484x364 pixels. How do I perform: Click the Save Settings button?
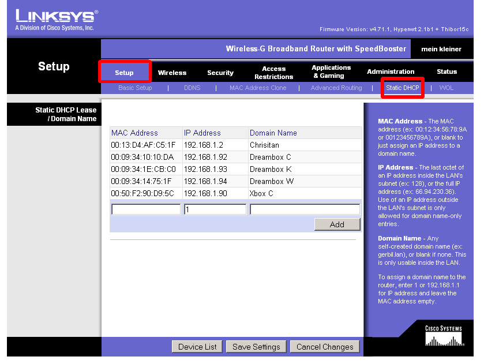click(256, 347)
